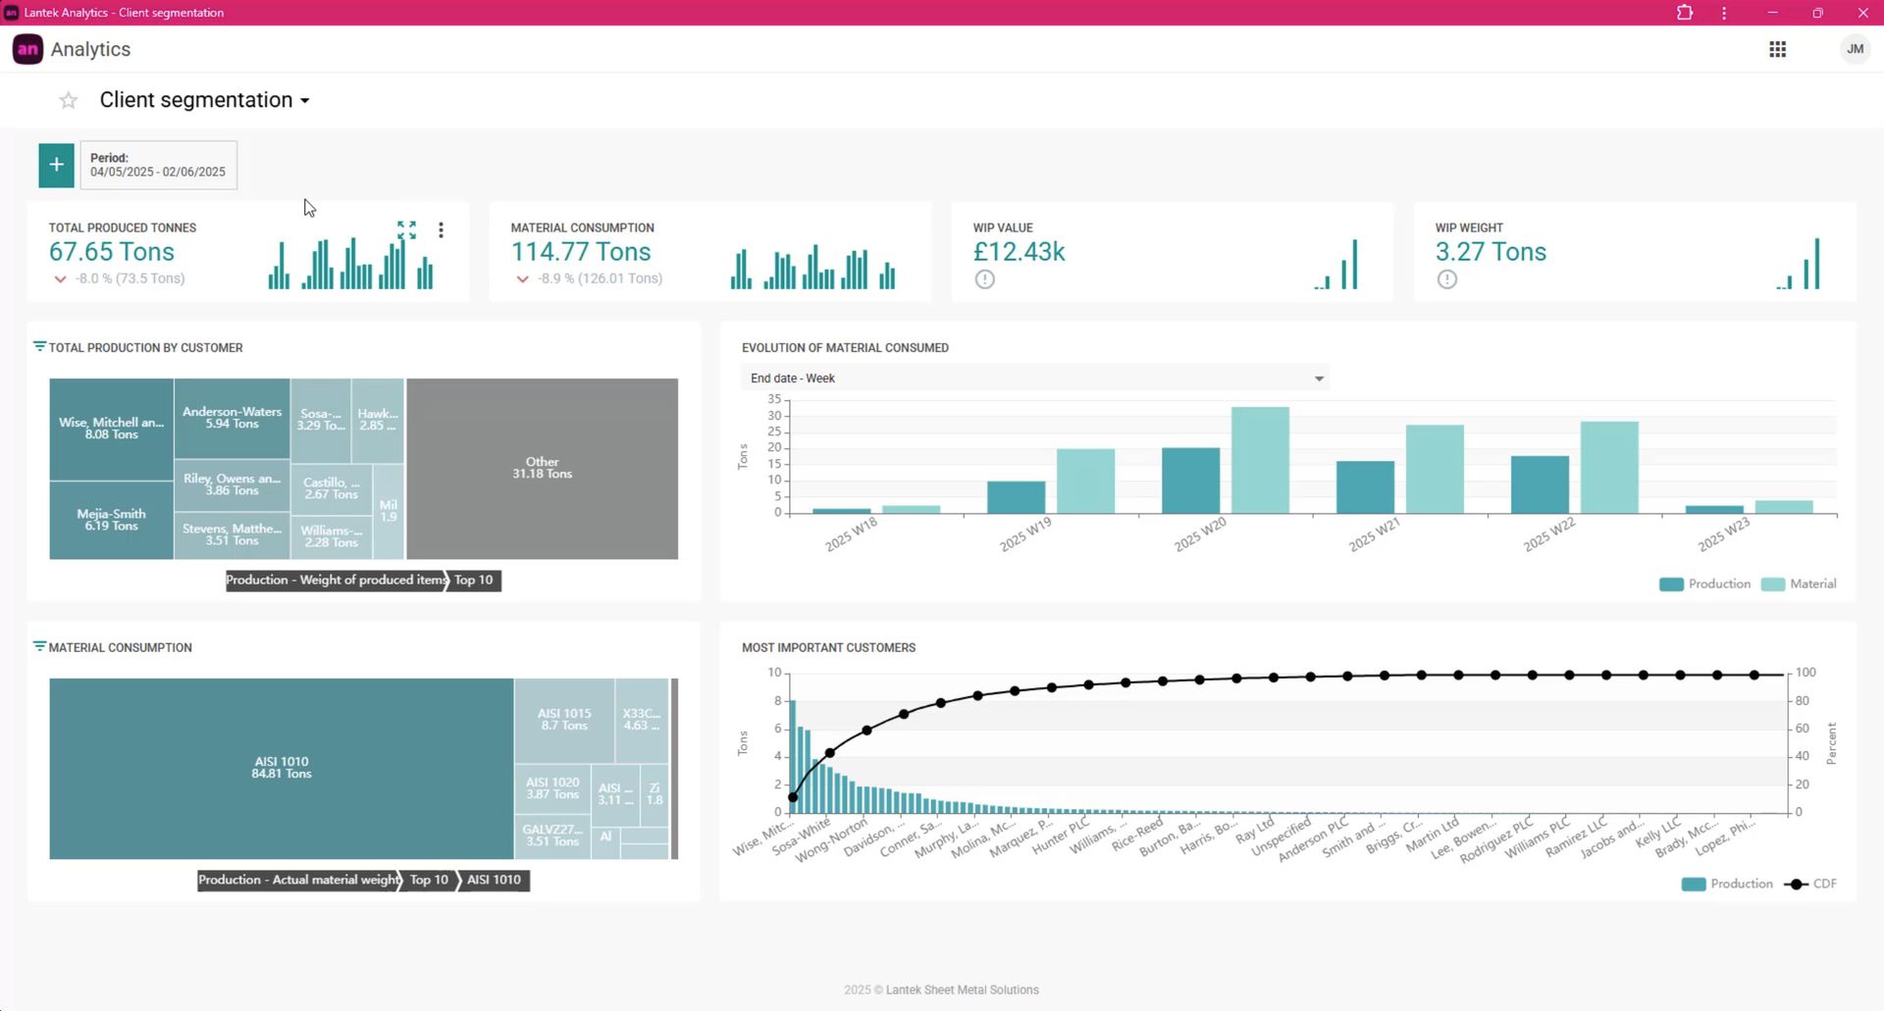This screenshot has height=1011, width=1884.
Task: Click the Material Consumption sparkline chart
Action: 812,267
